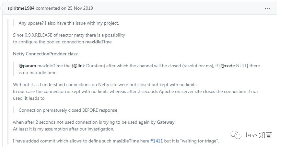
Task: Click the bold "Netty ConnectionProvider.class:" heading
Action: 46,53
